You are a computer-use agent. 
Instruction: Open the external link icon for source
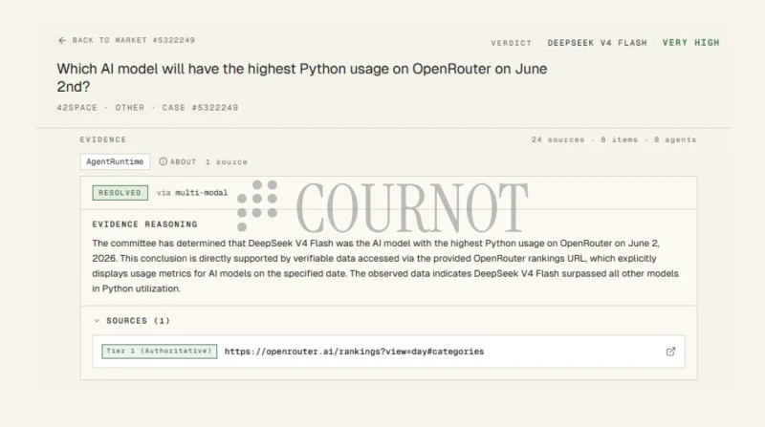(671, 352)
